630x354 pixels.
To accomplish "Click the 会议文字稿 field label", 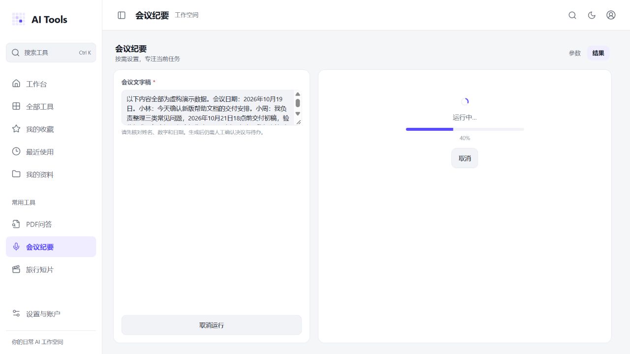I will 136,82.
